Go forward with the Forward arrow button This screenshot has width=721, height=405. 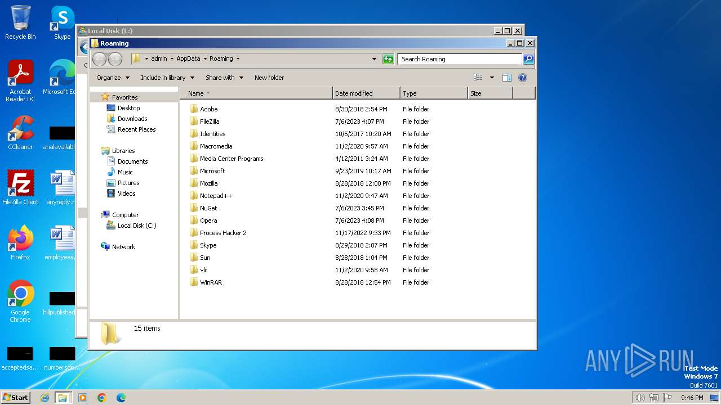click(x=115, y=58)
